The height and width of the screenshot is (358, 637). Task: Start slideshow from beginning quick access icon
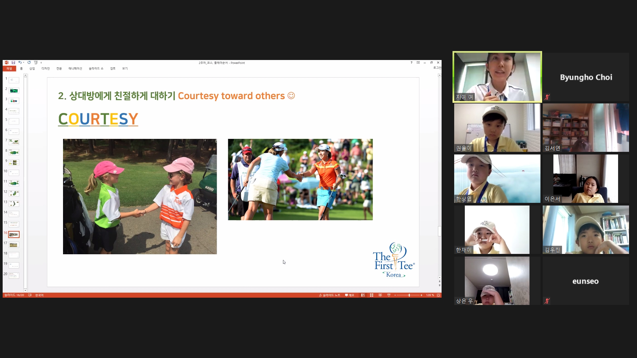[x=36, y=62]
